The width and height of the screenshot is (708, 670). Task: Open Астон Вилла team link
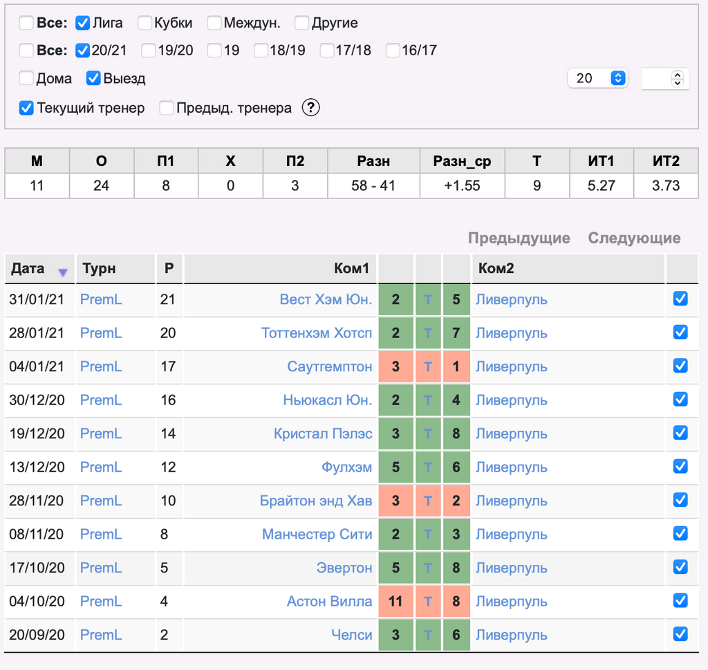point(329,601)
